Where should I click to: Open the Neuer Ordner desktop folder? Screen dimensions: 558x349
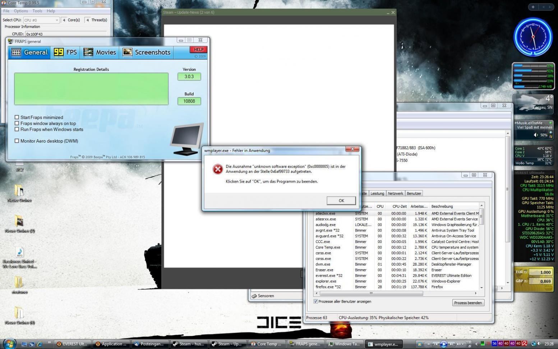coord(19,193)
